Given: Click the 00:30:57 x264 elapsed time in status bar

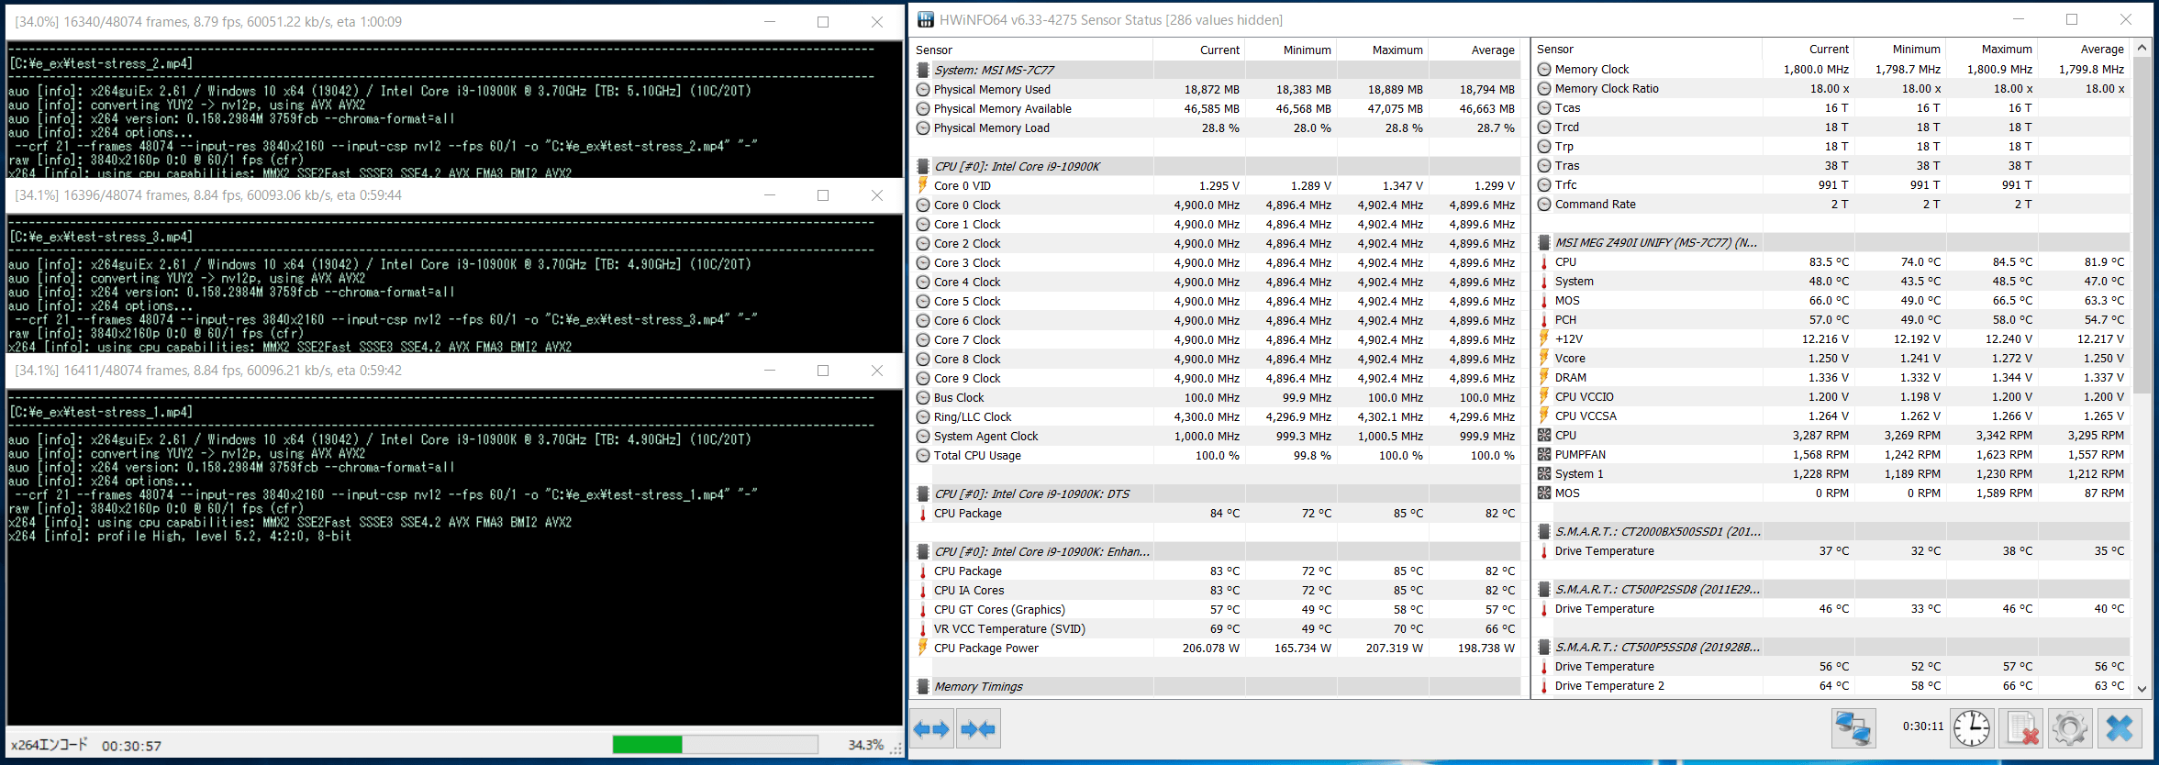Looking at the screenshot, I should coord(131,746).
